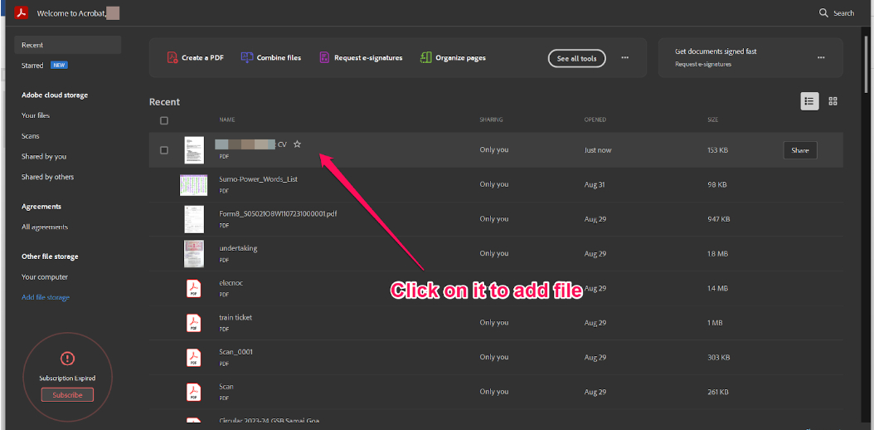The width and height of the screenshot is (874, 430).
Task: Switch to list view
Action: pyautogui.click(x=809, y=101)
